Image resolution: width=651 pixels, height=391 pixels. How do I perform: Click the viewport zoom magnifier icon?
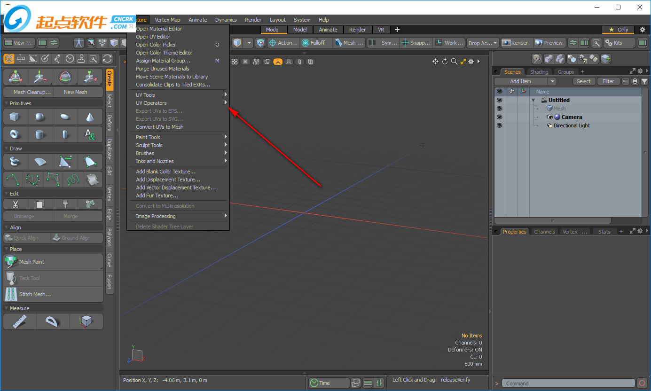click(454, 62)
